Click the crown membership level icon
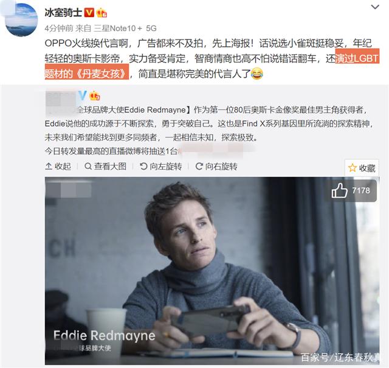Viewport: 389px width, 368px height. [x=102, y=13]
